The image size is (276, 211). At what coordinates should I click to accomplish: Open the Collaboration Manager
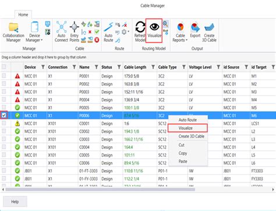pos(13,32)
